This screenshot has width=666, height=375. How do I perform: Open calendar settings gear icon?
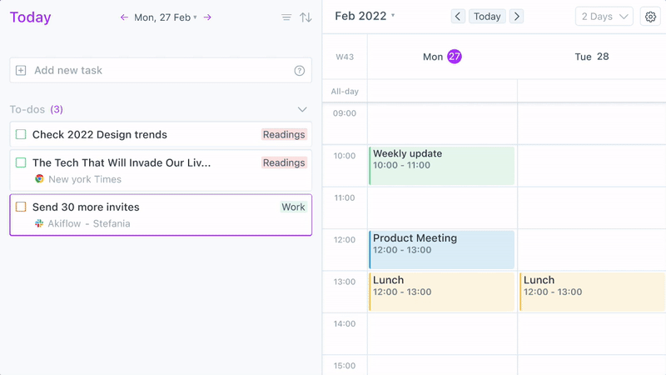pyautogui.click(x=650, y=17)
